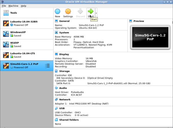Select the WindowsXP saved machine

tap(27, 34)
